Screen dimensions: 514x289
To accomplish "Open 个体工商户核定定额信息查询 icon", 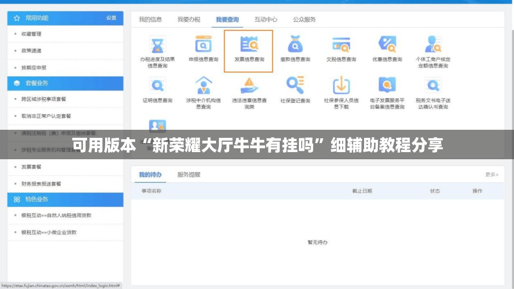I will [x=433, y=44].
